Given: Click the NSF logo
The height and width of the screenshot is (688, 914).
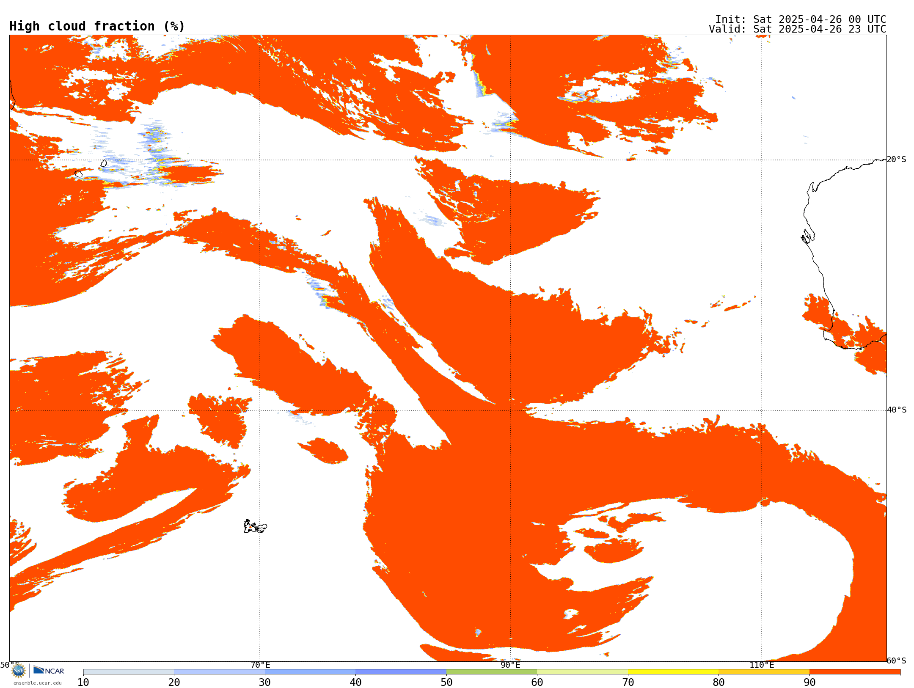Looking at the screenshot, I should [x=19, y=671].
